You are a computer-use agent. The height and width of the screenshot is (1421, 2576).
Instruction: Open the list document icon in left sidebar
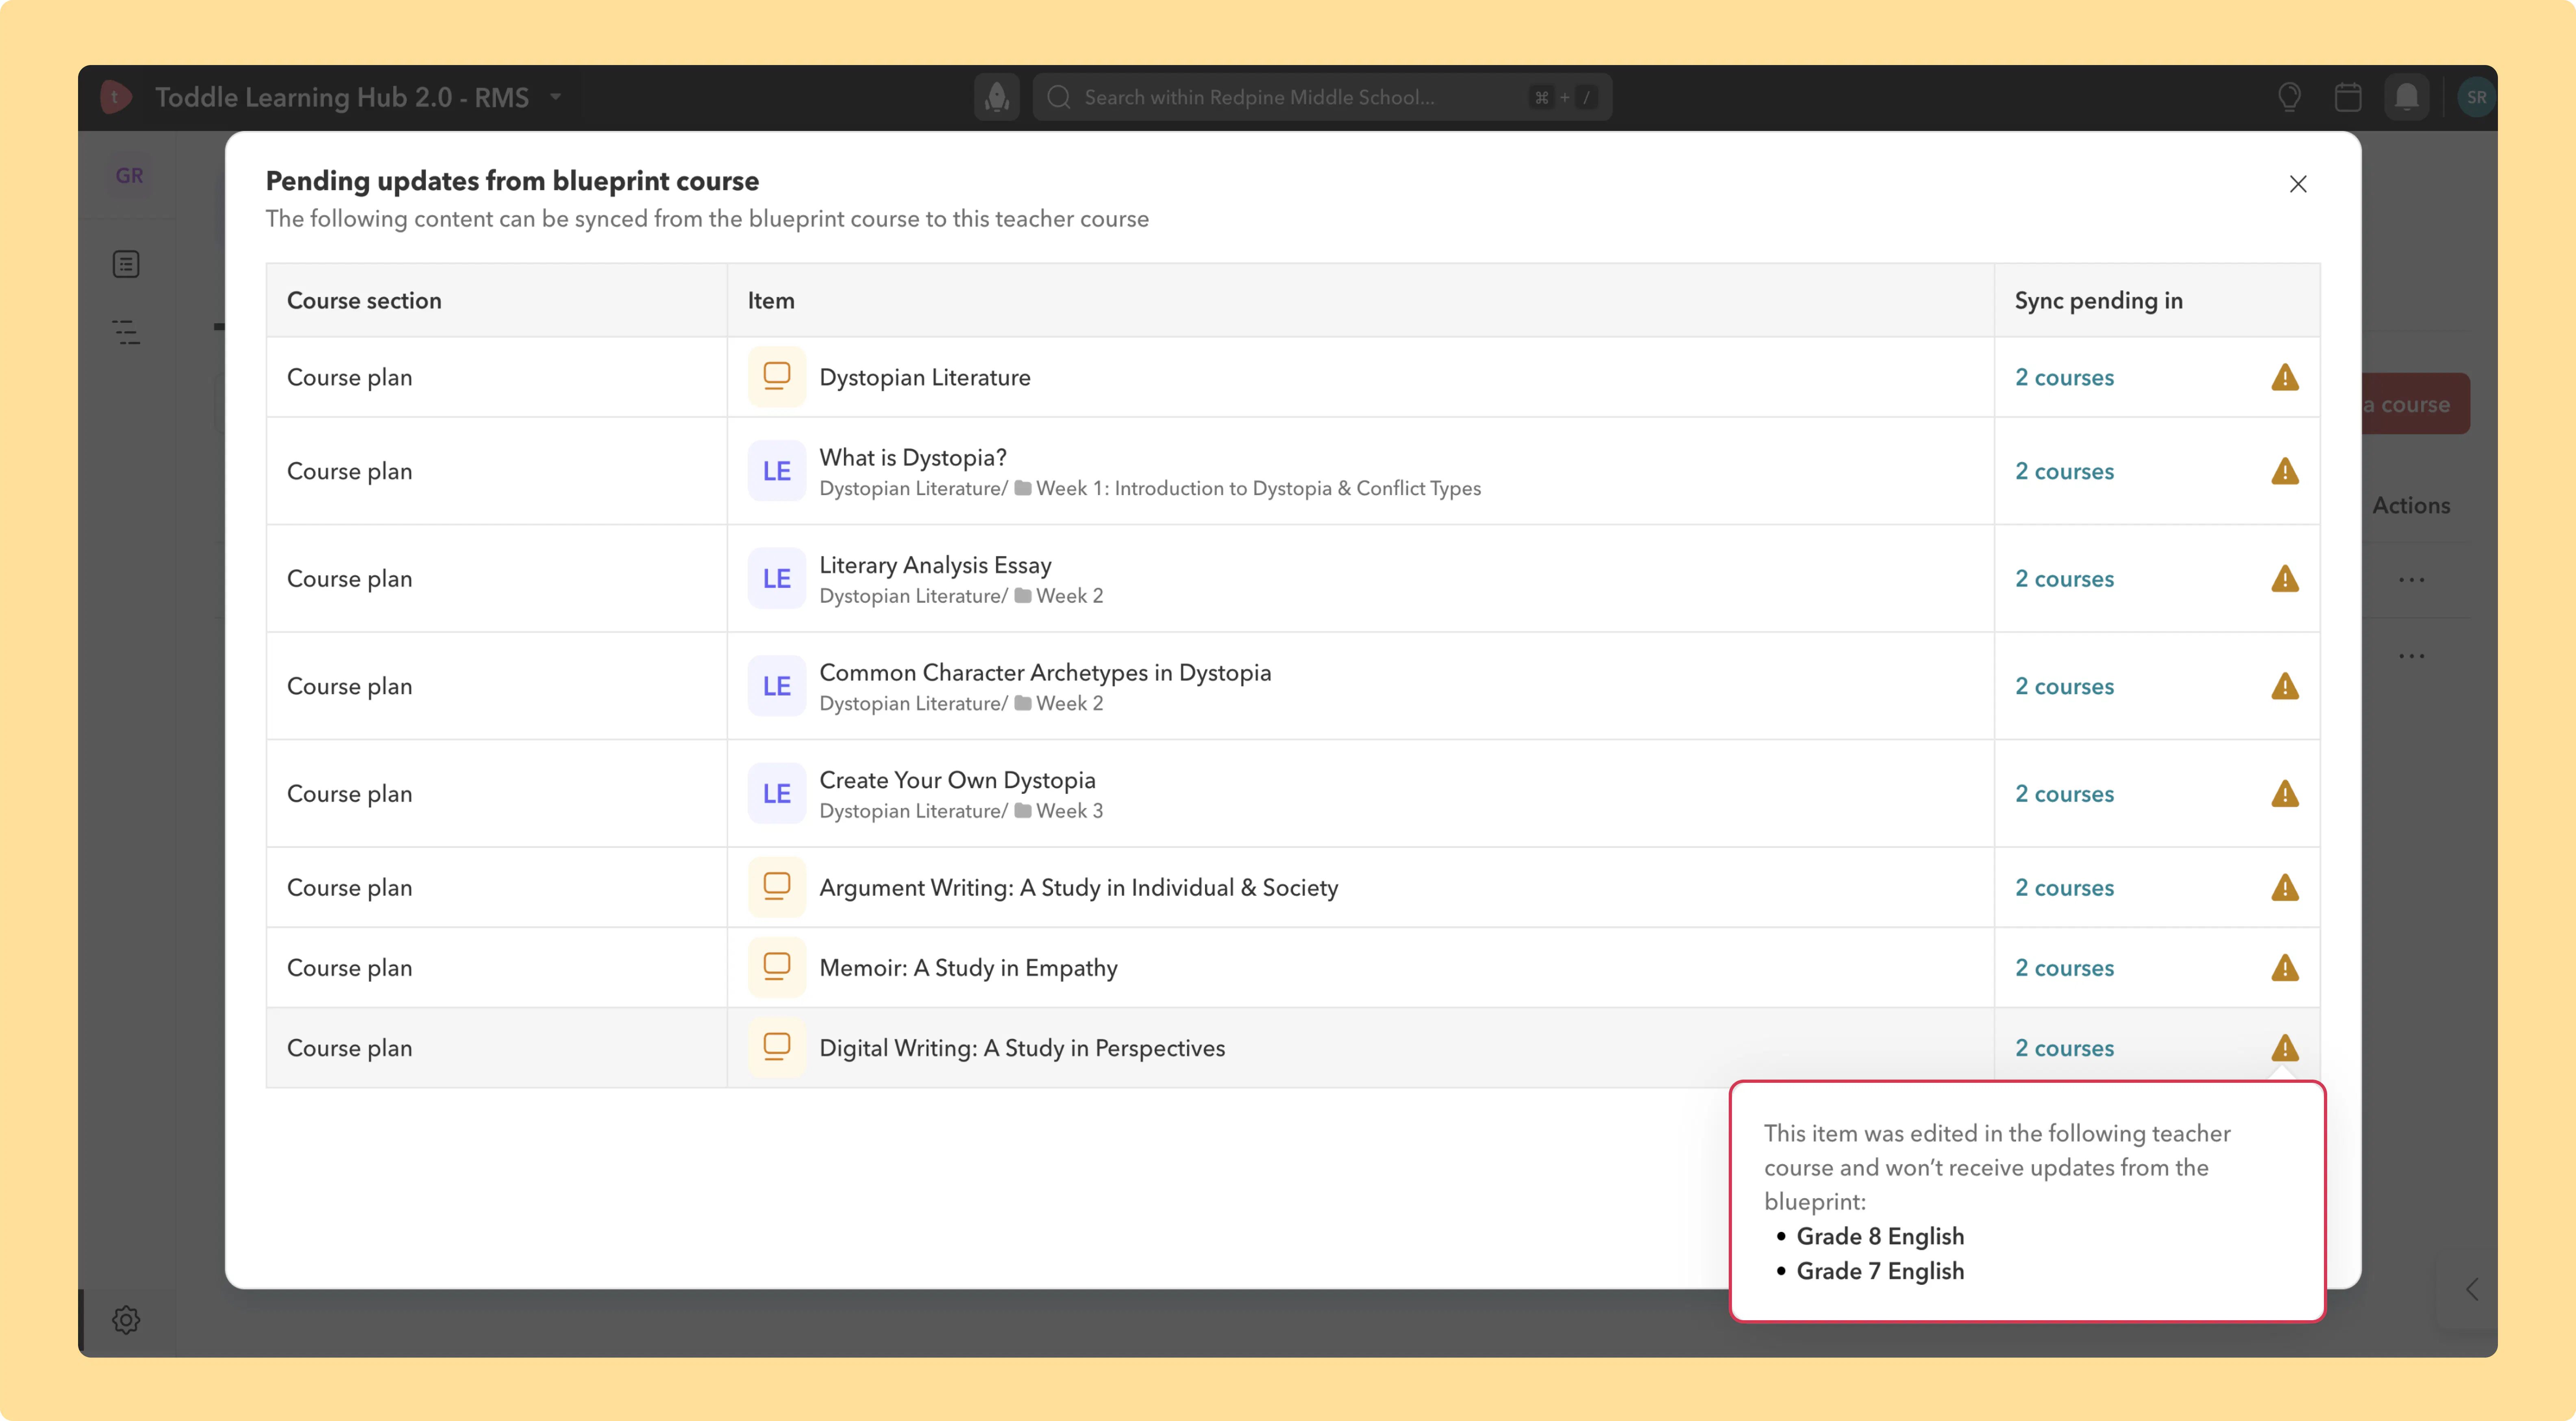pyautogui.click(x=126, y=264)
